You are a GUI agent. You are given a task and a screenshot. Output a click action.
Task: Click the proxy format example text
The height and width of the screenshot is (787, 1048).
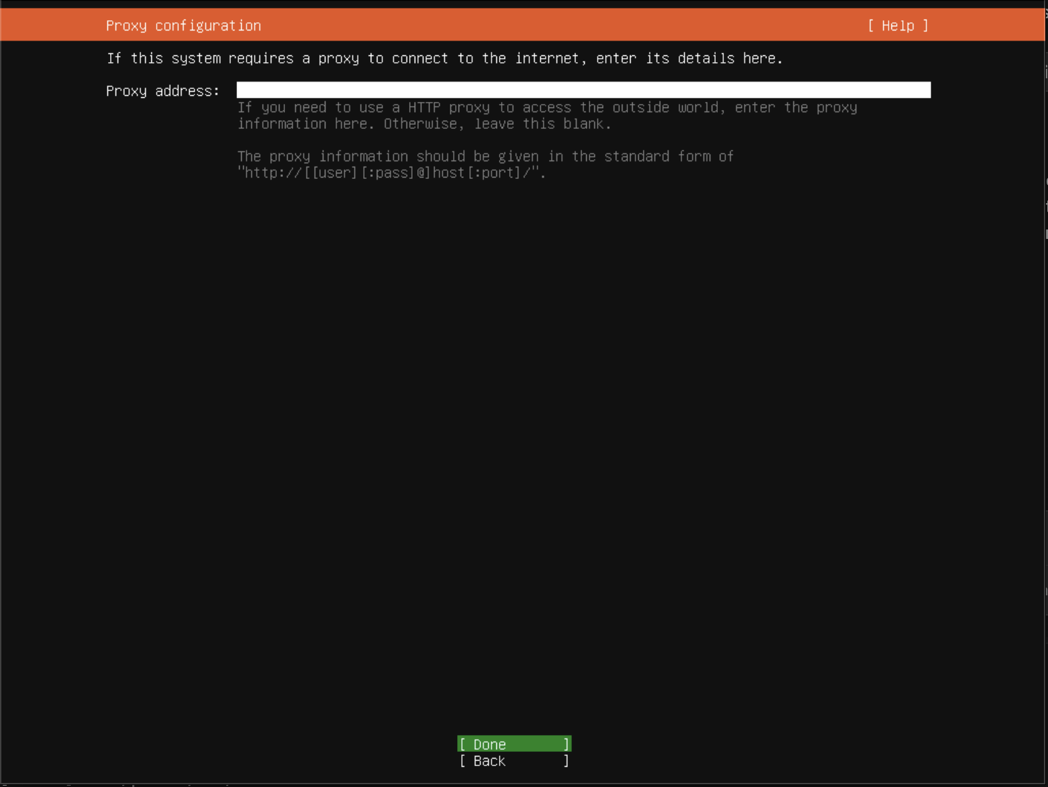click(x=392, y=173)
